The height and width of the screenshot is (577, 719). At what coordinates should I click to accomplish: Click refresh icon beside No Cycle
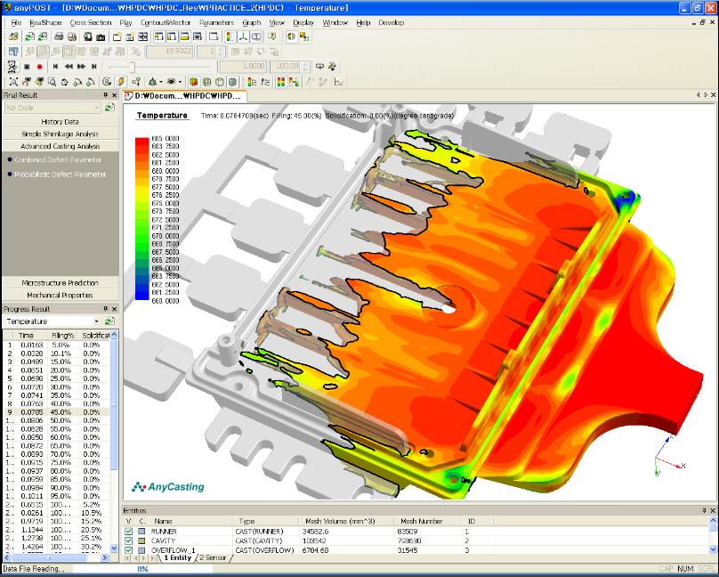[x=109, y=108]
